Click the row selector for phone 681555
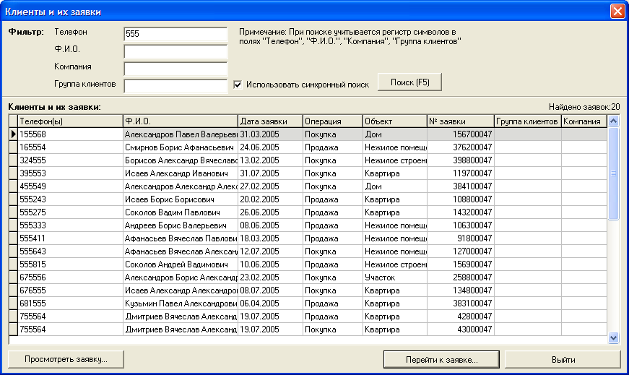Screen dimensions: 629x375 click(13, 303)
